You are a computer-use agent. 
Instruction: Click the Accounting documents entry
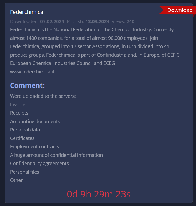coord(35,121)
